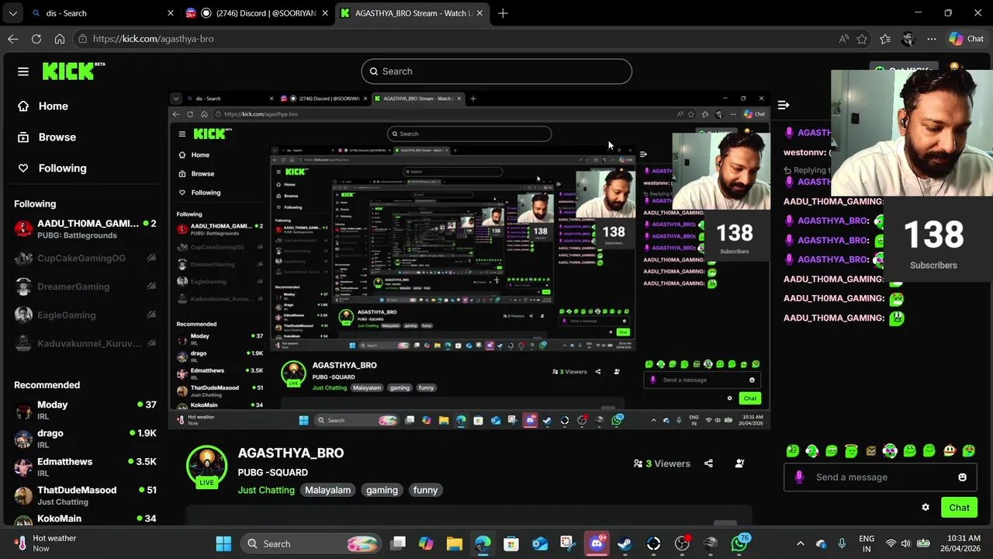Click the share stream icon
Screen dimensions: 993x559
point(708,464)
